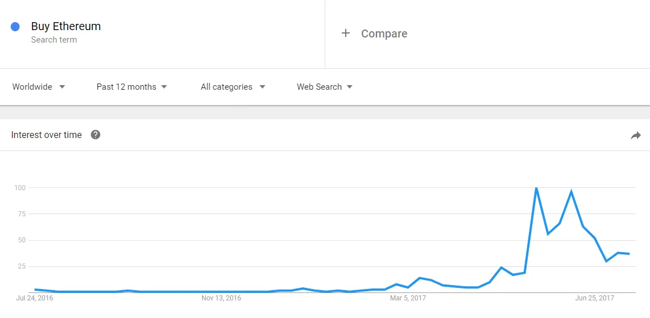This screenshot has width=650, height=318.
Task: Click the Worldwide dropdown arrow
Action: (x=62, y=87)
